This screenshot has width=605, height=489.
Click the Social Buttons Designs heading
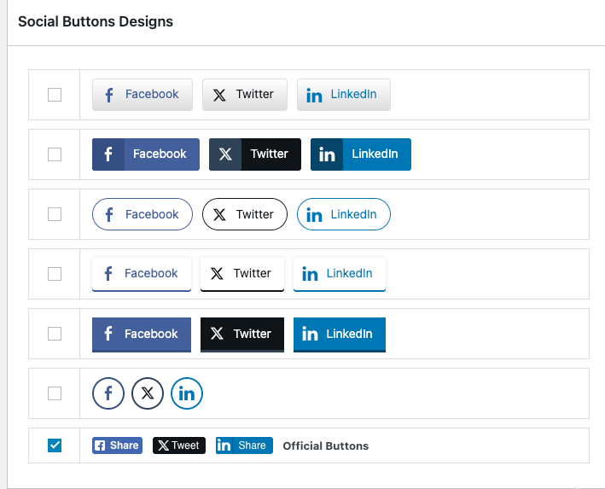(96, 21)
